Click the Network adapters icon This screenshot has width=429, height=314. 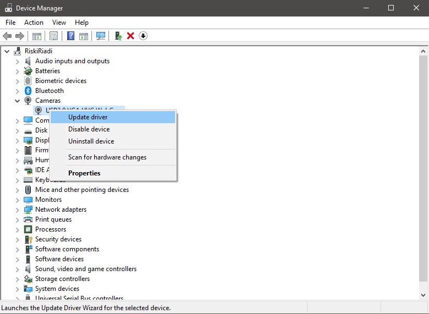pyautogui.click(x=28, y=210)
